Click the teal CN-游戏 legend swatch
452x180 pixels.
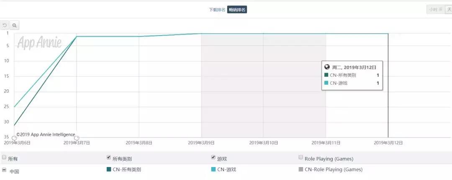click(213, 170)
